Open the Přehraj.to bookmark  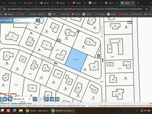click(100, 14)
